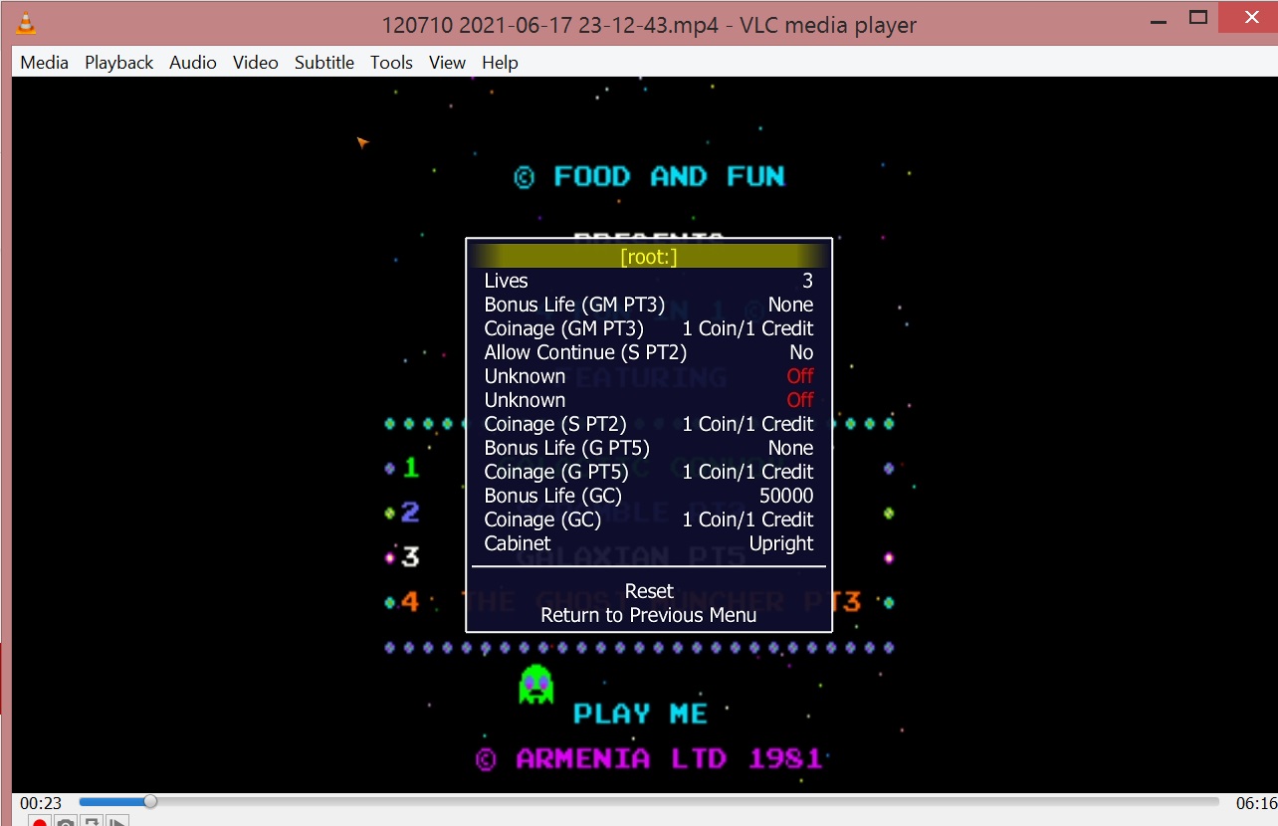The height and width of the screenshot is (826, 1278).
Task: Take a snapshot with the camera icon
Action: 65,821
